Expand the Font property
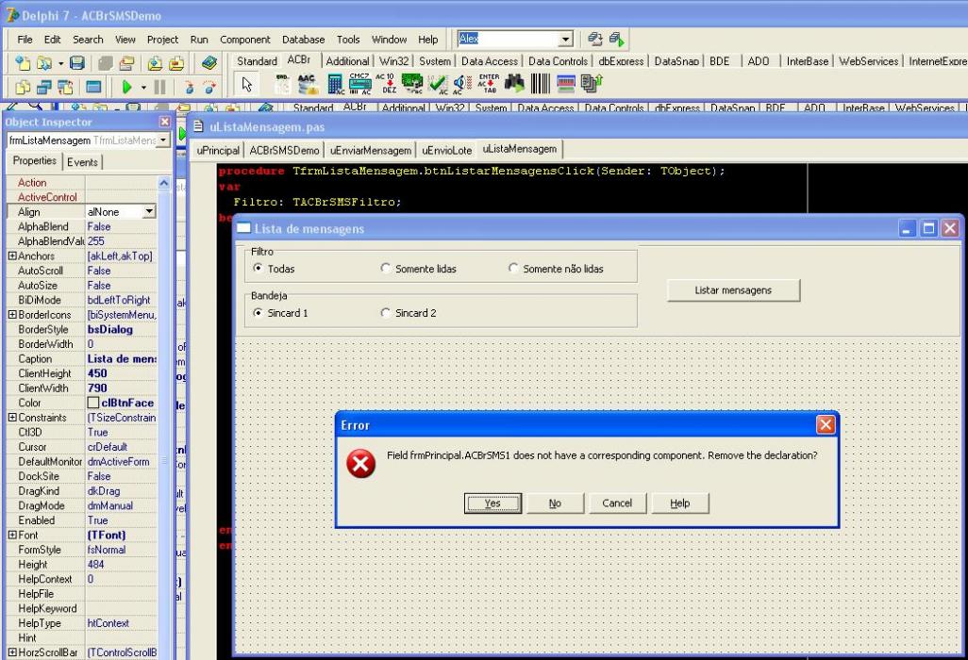 click(x=11, y=535)
